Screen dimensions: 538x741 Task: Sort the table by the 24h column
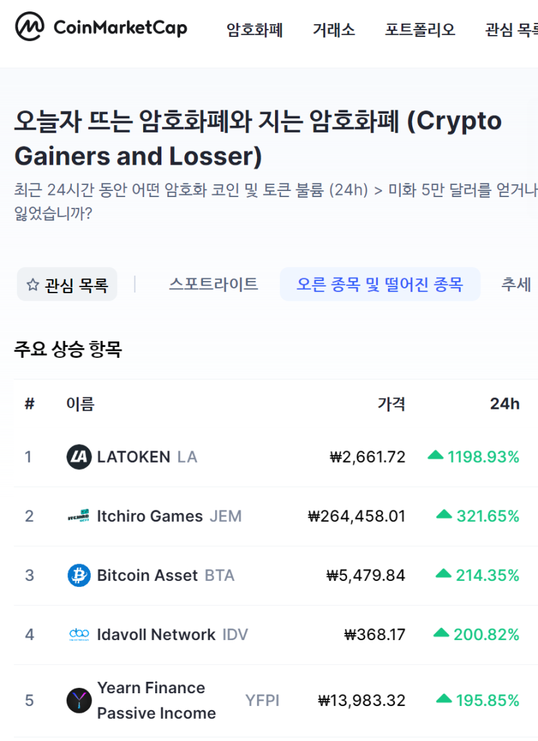click(504, 404)
